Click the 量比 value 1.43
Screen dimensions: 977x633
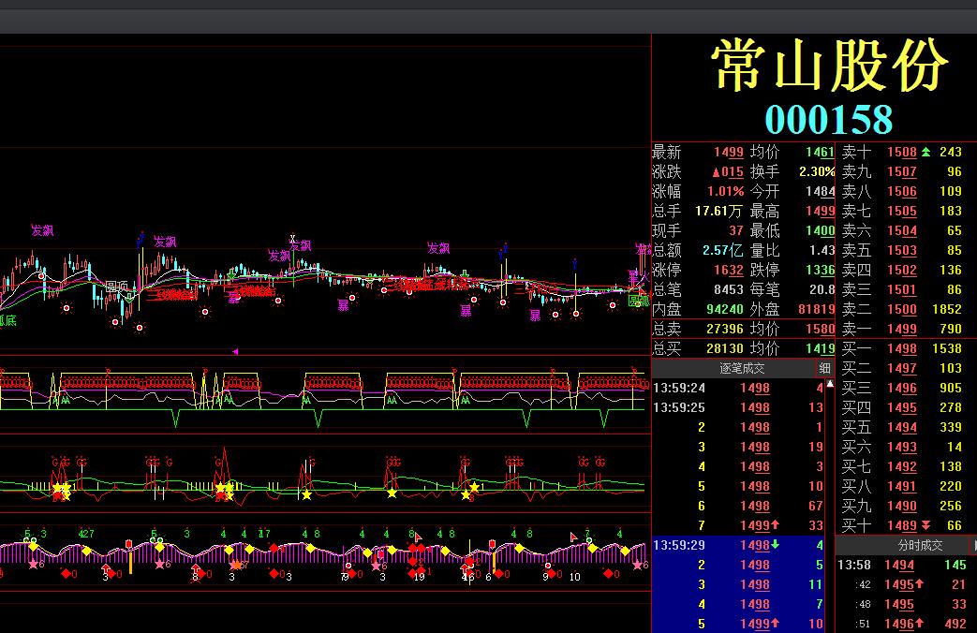click(822, 250)
